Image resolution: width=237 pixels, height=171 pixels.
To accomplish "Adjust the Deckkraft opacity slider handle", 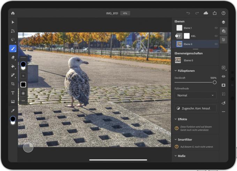I will [x=214, y=83].
